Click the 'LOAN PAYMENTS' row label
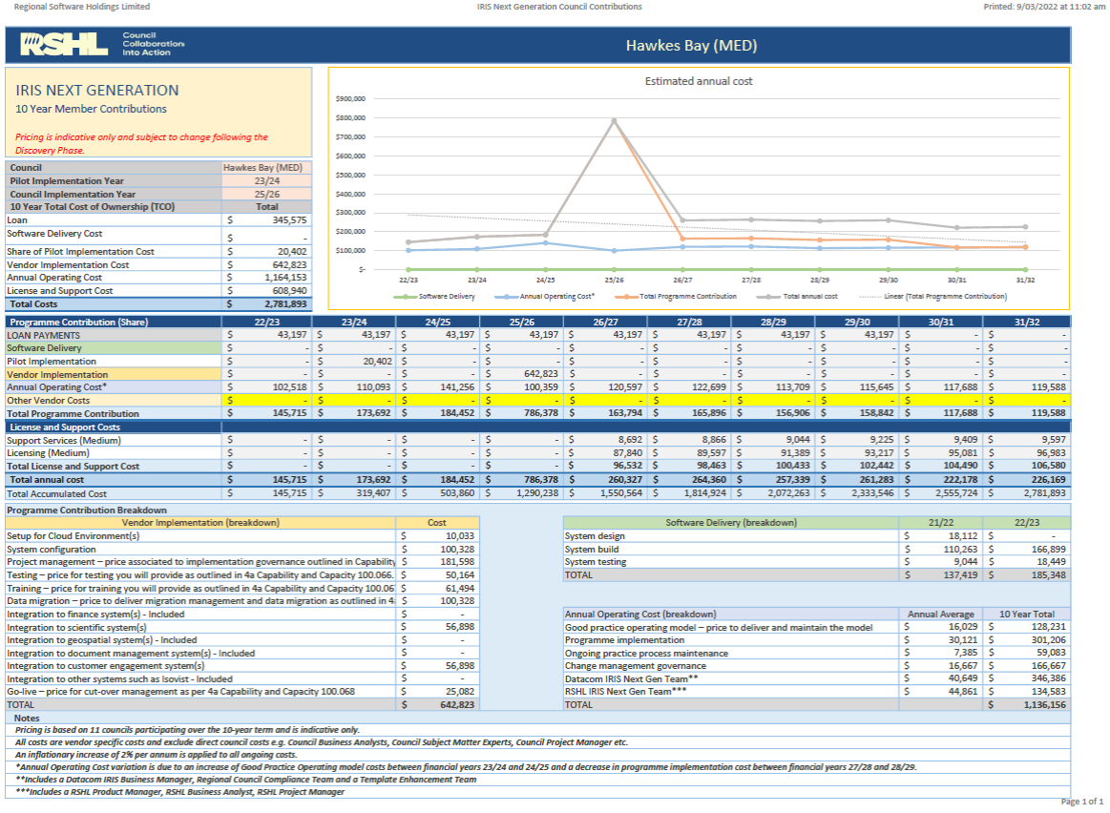 (x=43, y=335)
